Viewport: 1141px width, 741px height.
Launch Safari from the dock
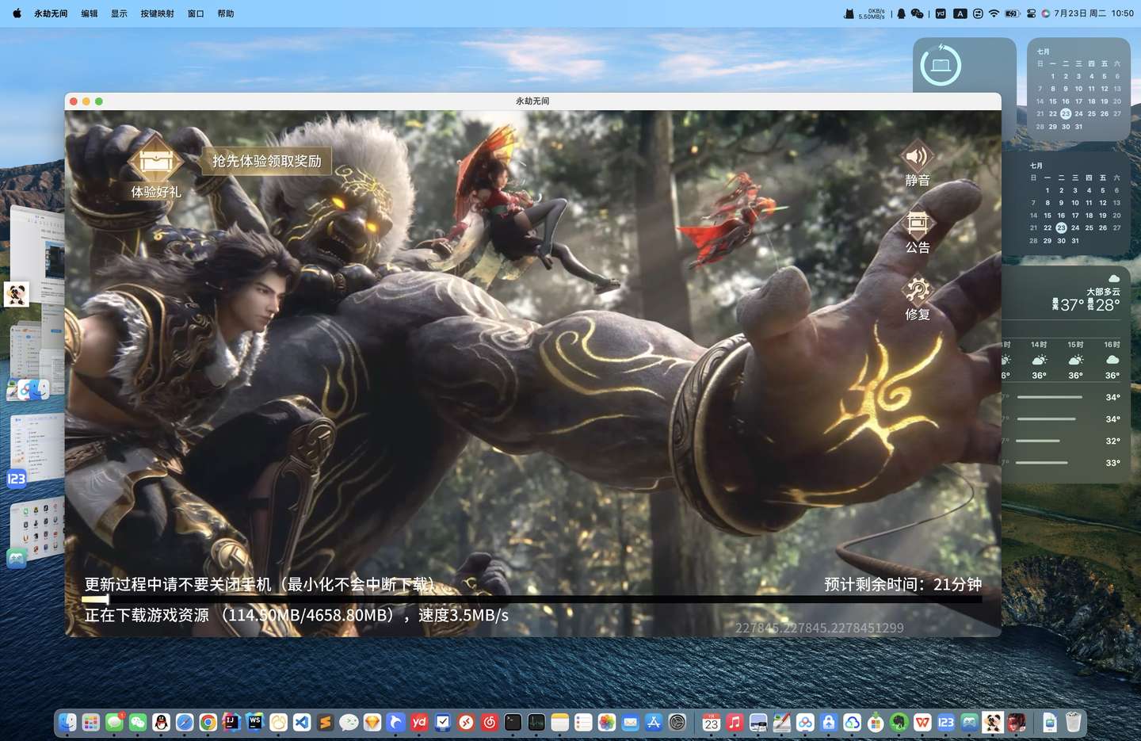[185, 722]
